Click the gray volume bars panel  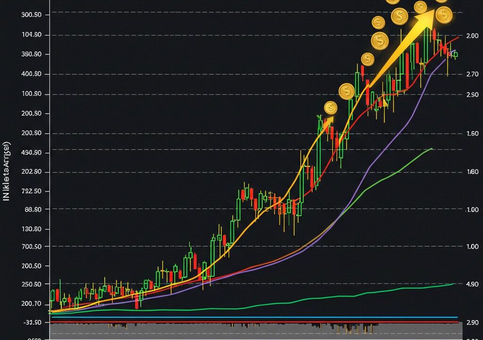point(255,331)
